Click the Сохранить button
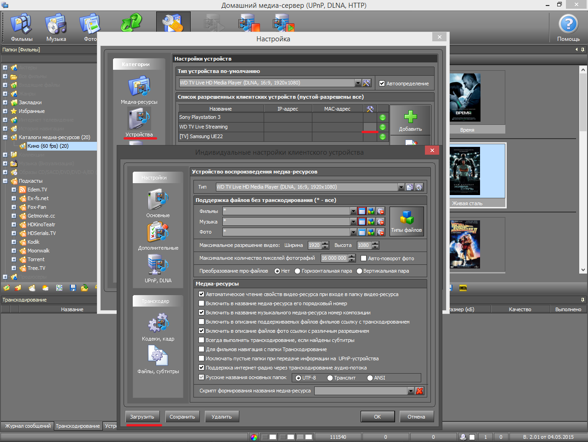Screen dimensions: 588x442 [x=182, y=417]
